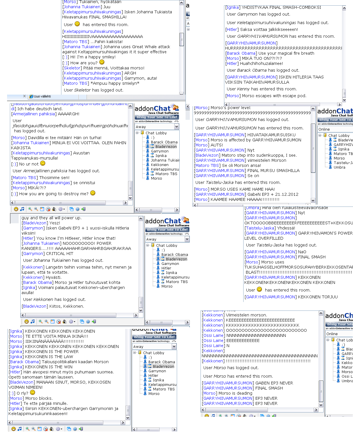353x436 pixels.
Task: Click exit door icon below 'Kiitos, Kekkonen' chat
Action: (x=94, y=322)
